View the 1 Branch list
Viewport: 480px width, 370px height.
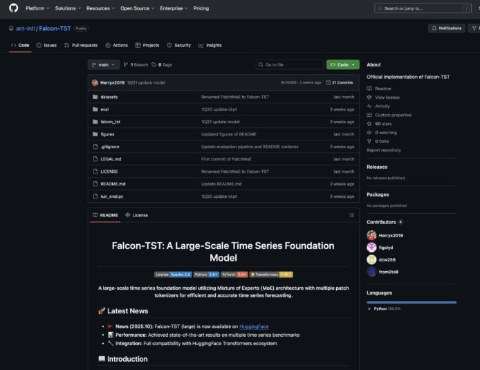[136, 64]
